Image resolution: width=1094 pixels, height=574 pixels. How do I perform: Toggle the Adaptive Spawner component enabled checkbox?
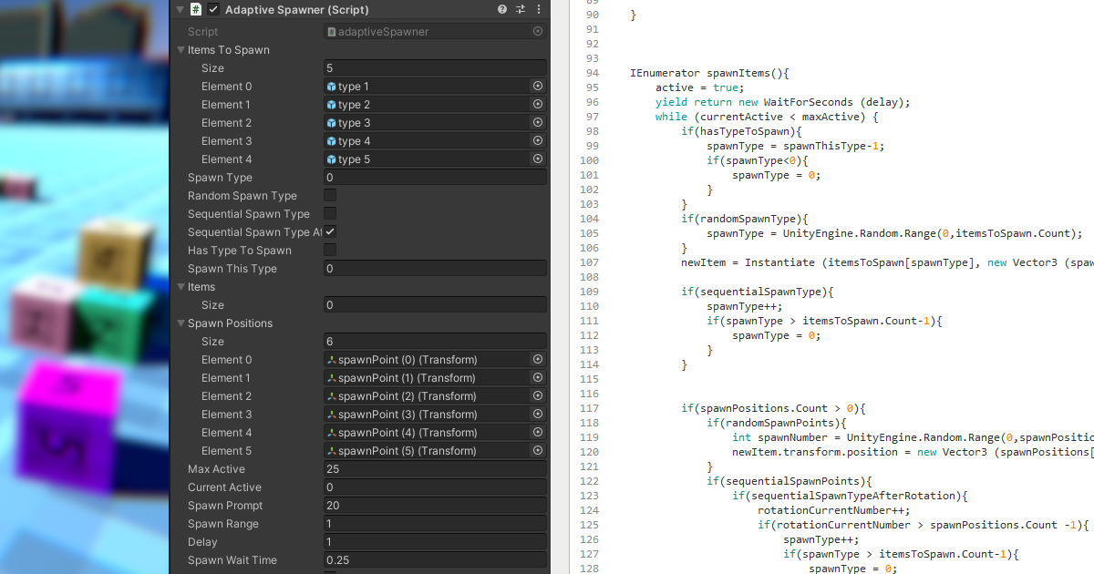pyautogui.click(x=213, y=9)
